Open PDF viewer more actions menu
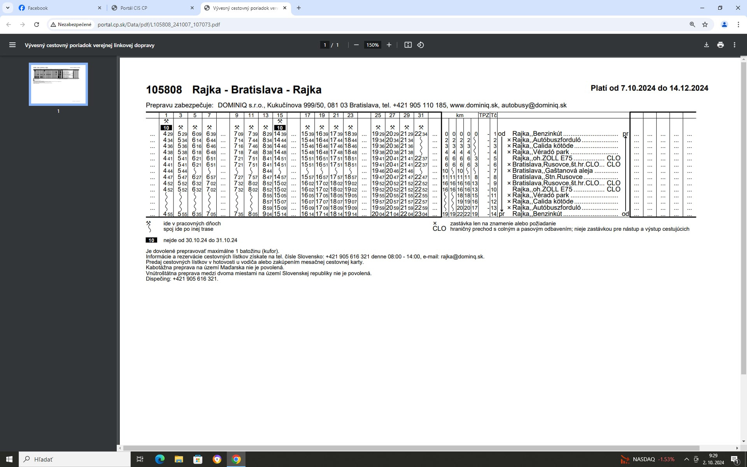The width and height of the screenshot is (747, 467). [734, 45]
